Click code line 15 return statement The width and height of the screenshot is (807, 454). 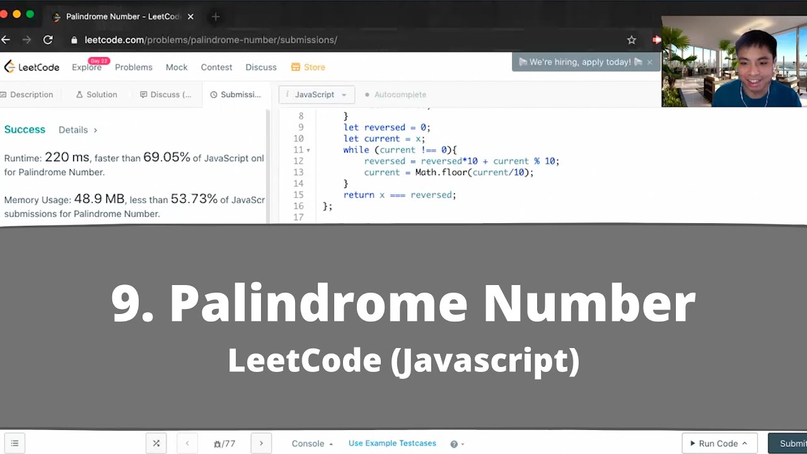pos(400,195)
